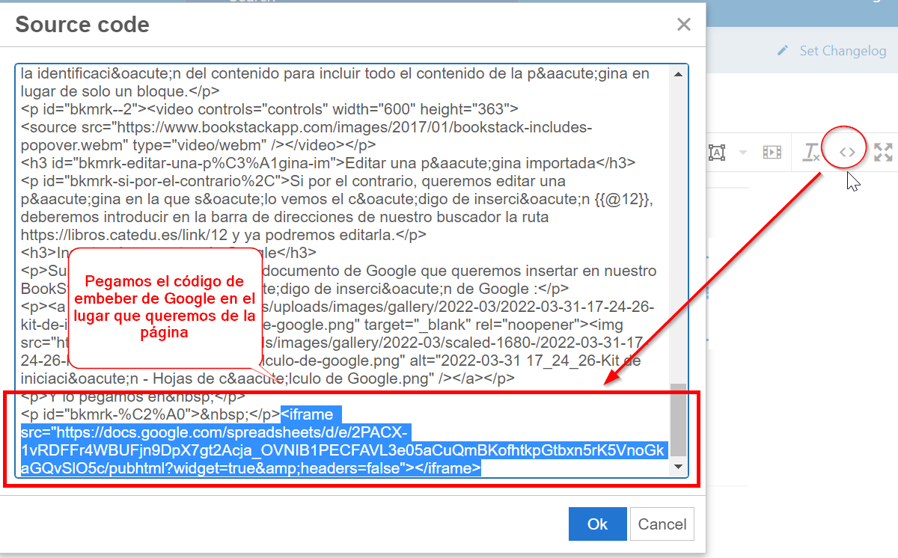Click the scroll down arrow of the code area
The height and width of the screenshot is (558, 898).
click(679, 467)
